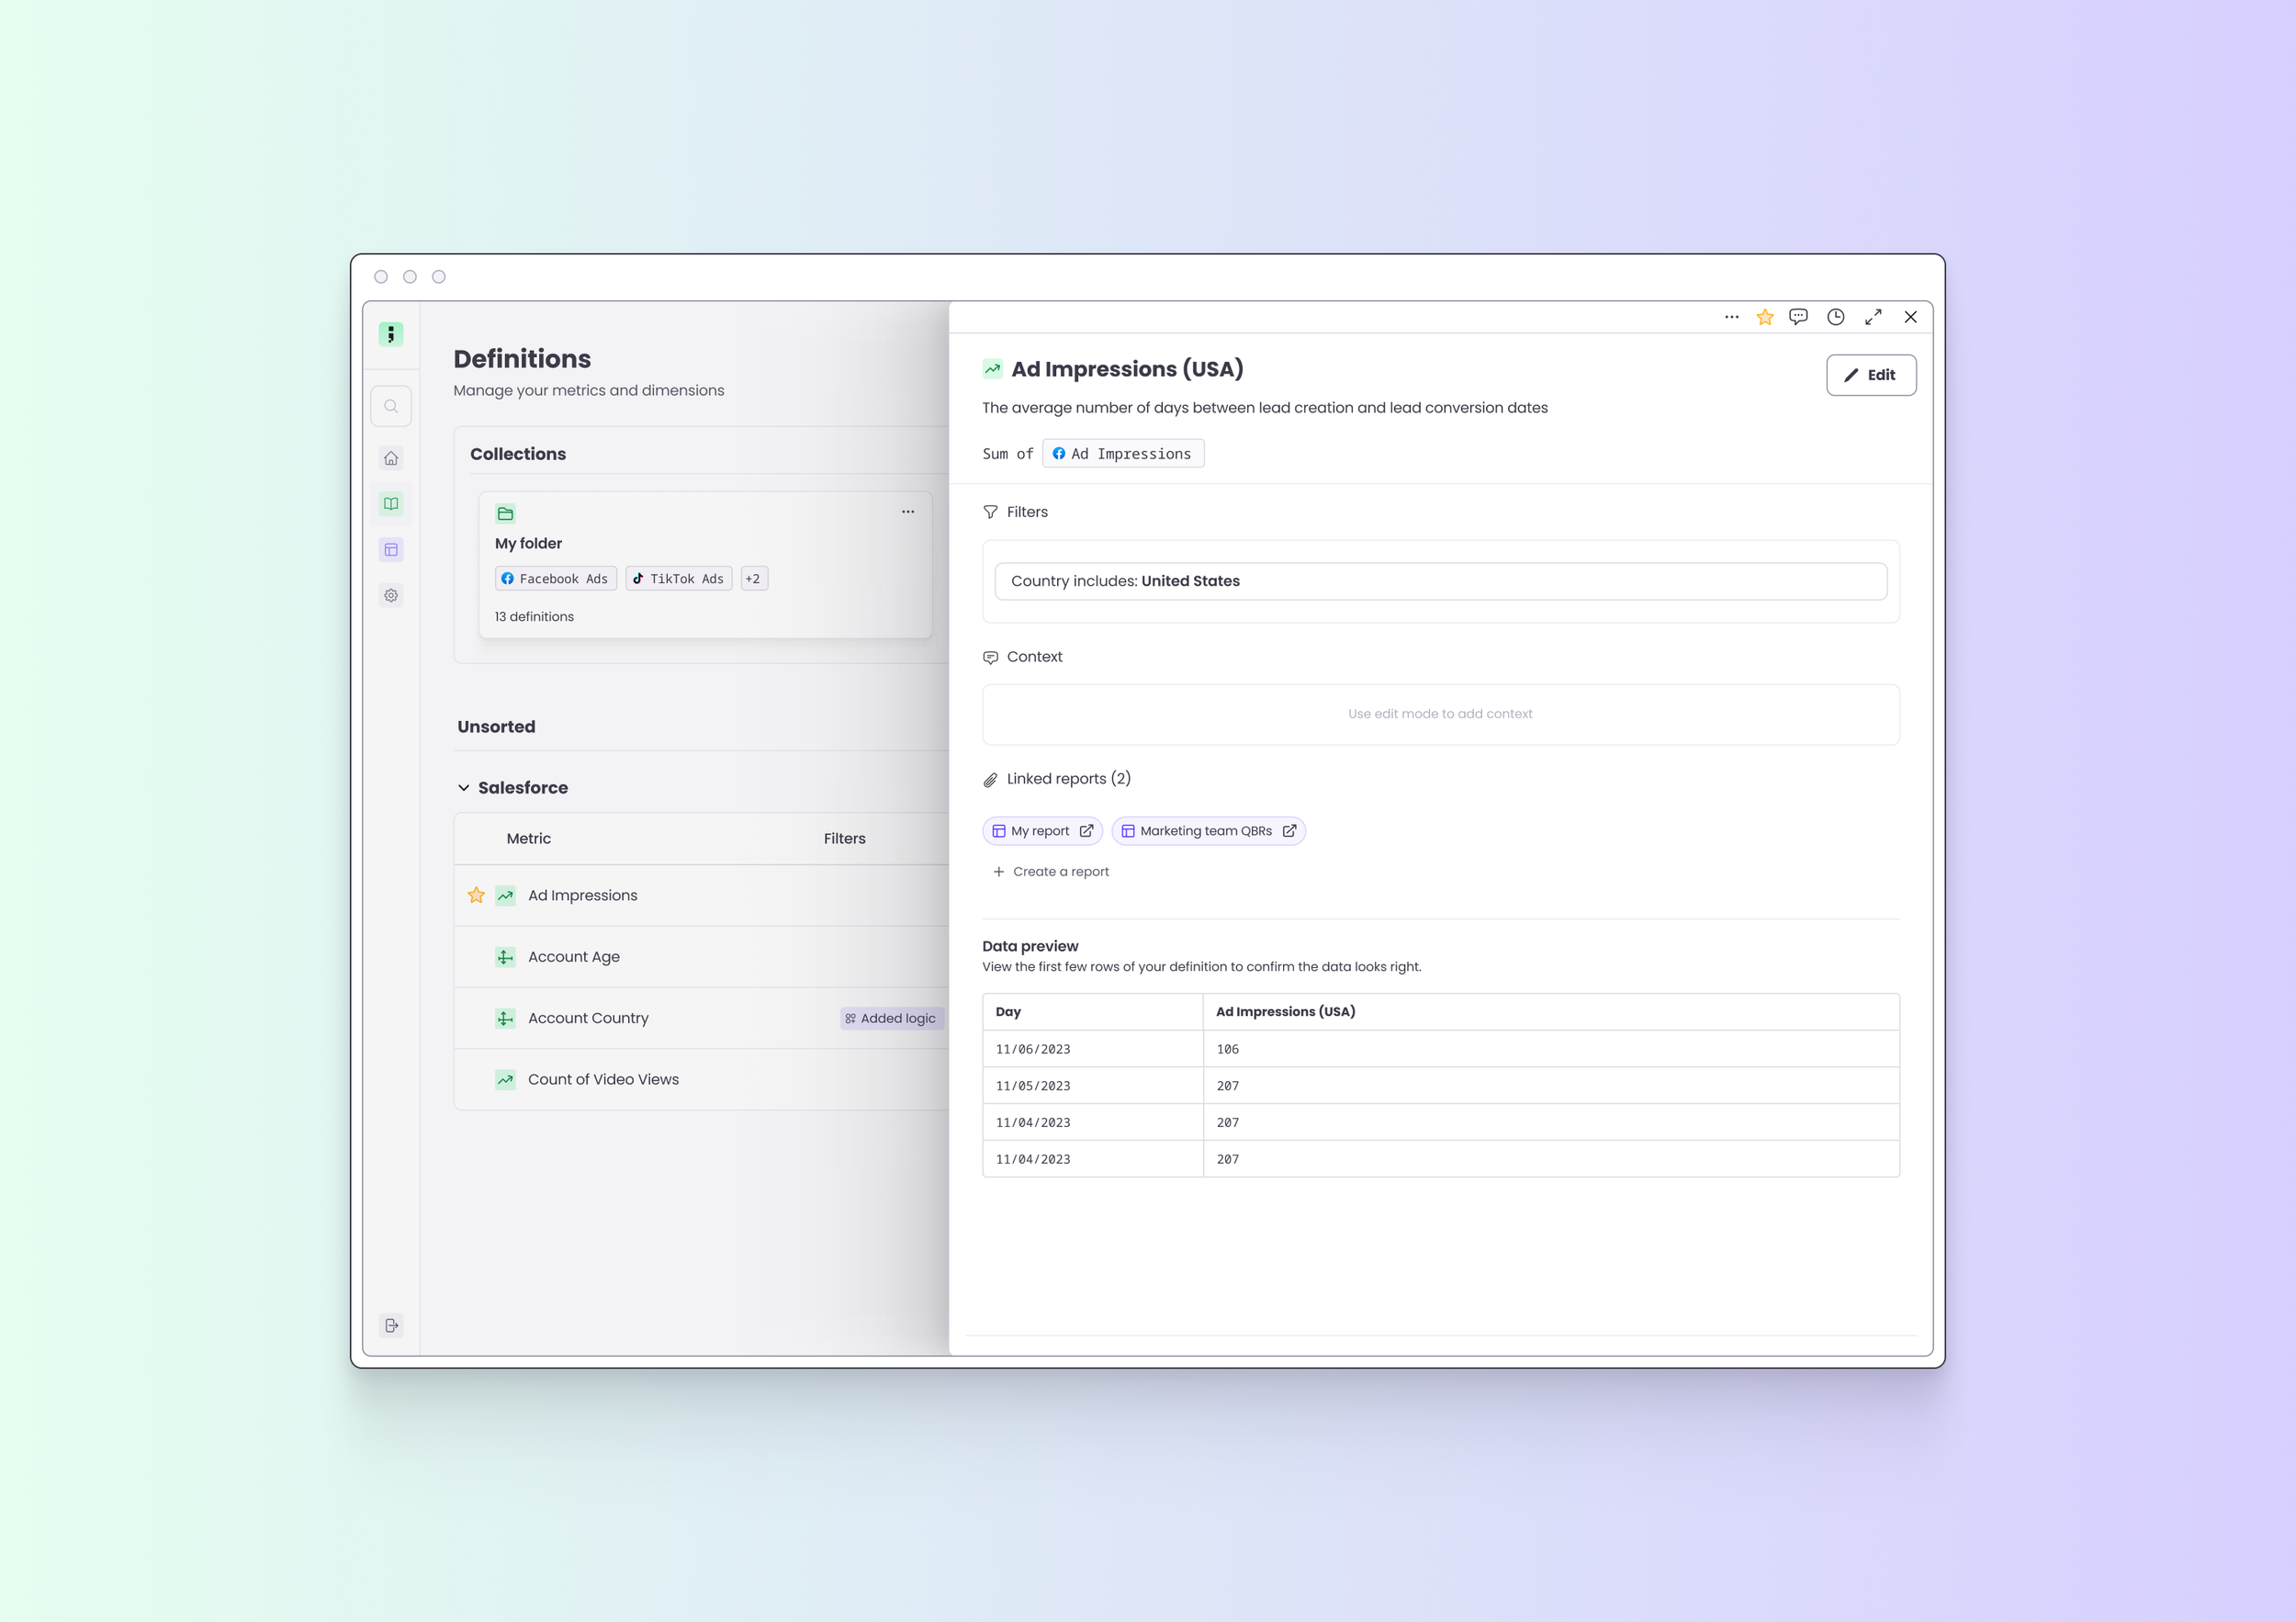Click the Account Country dimension icon
Viewport: 2296px width, 1622px height.
tap(506, 1018)
